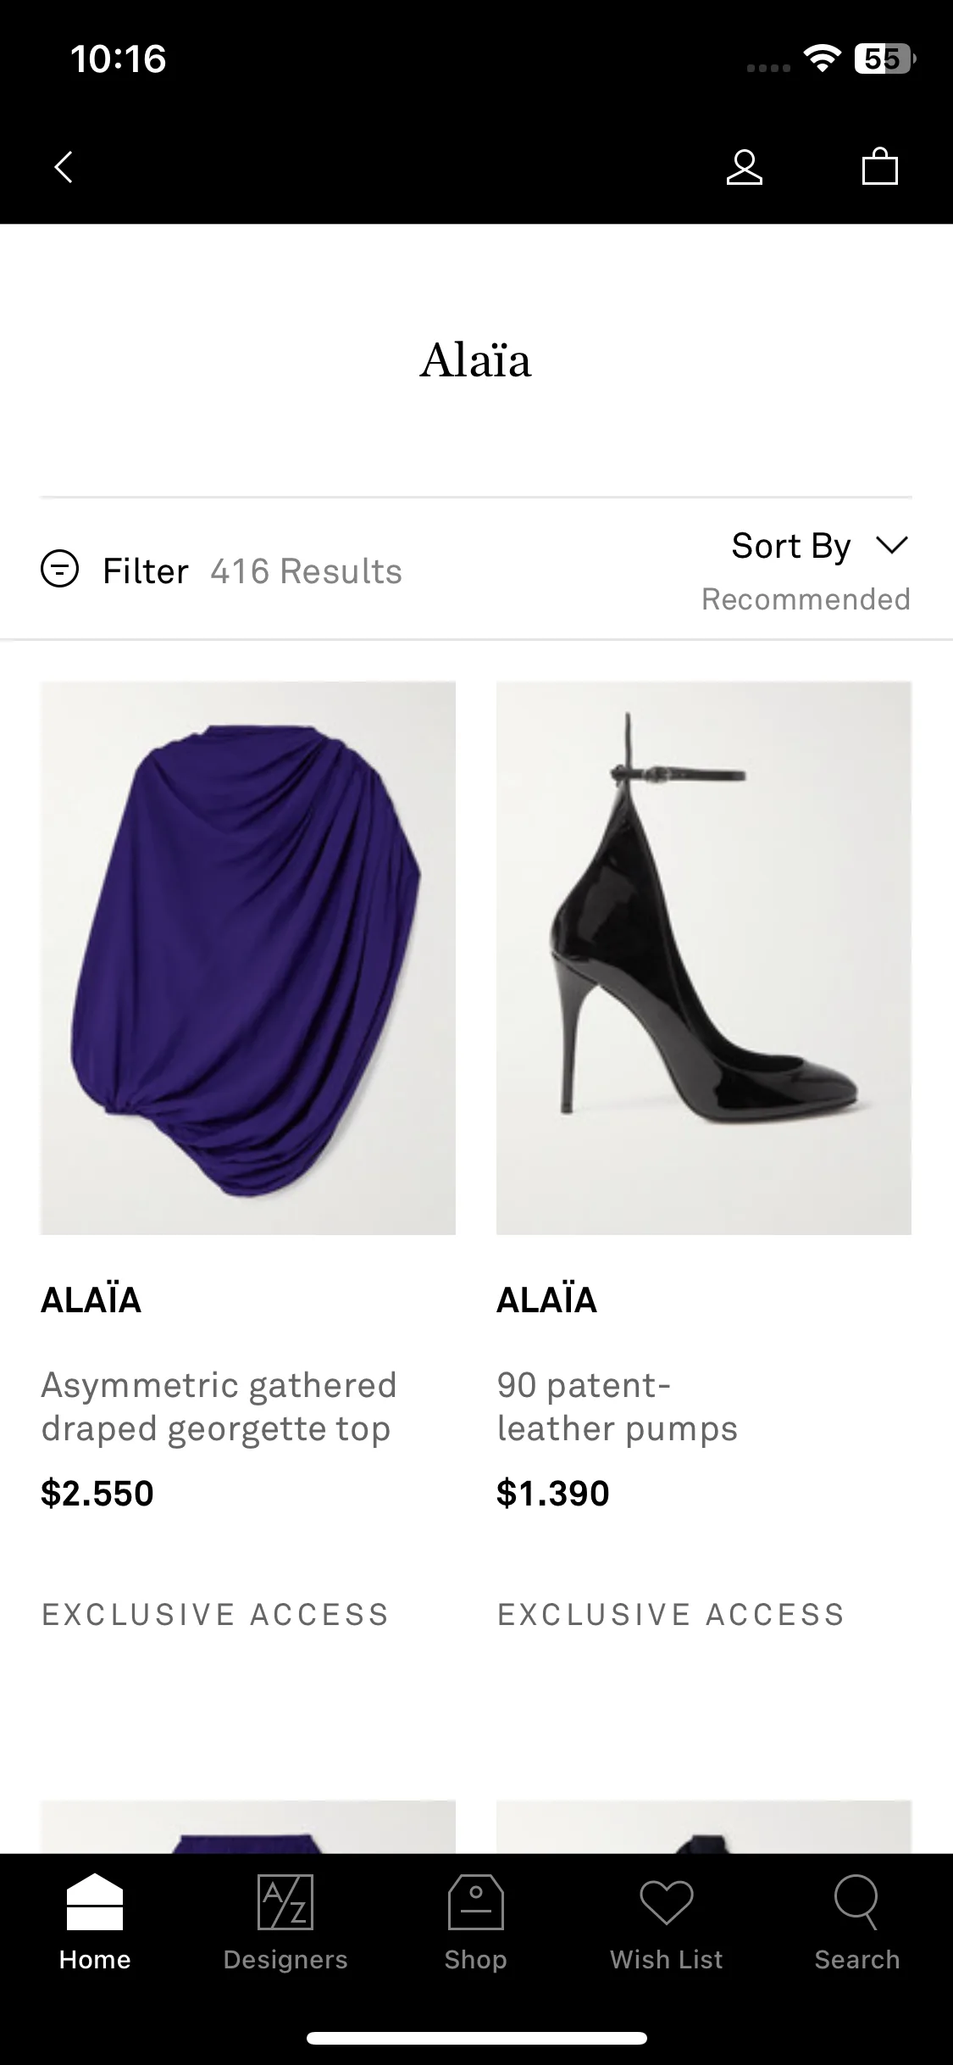Viewport: 953px width, 2065px height.
Task: Open Asymmetric gathered draped georgette top title
Action: pos(219,1407)
